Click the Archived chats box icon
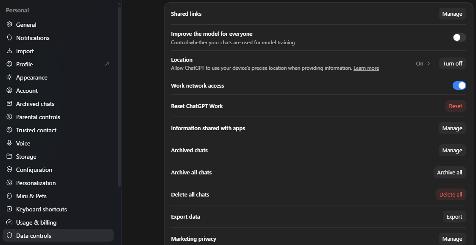This screenshot has height=245, width=476. pos(9,104)
